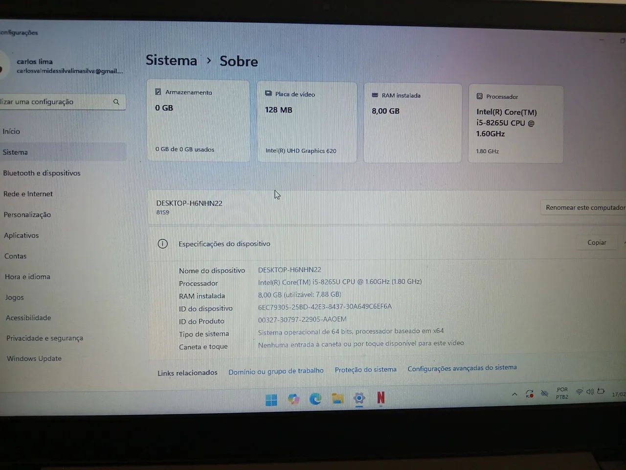Select Bluetooth e dispositivos in sidebar
The image size is (626, 470).
[42, 173]
